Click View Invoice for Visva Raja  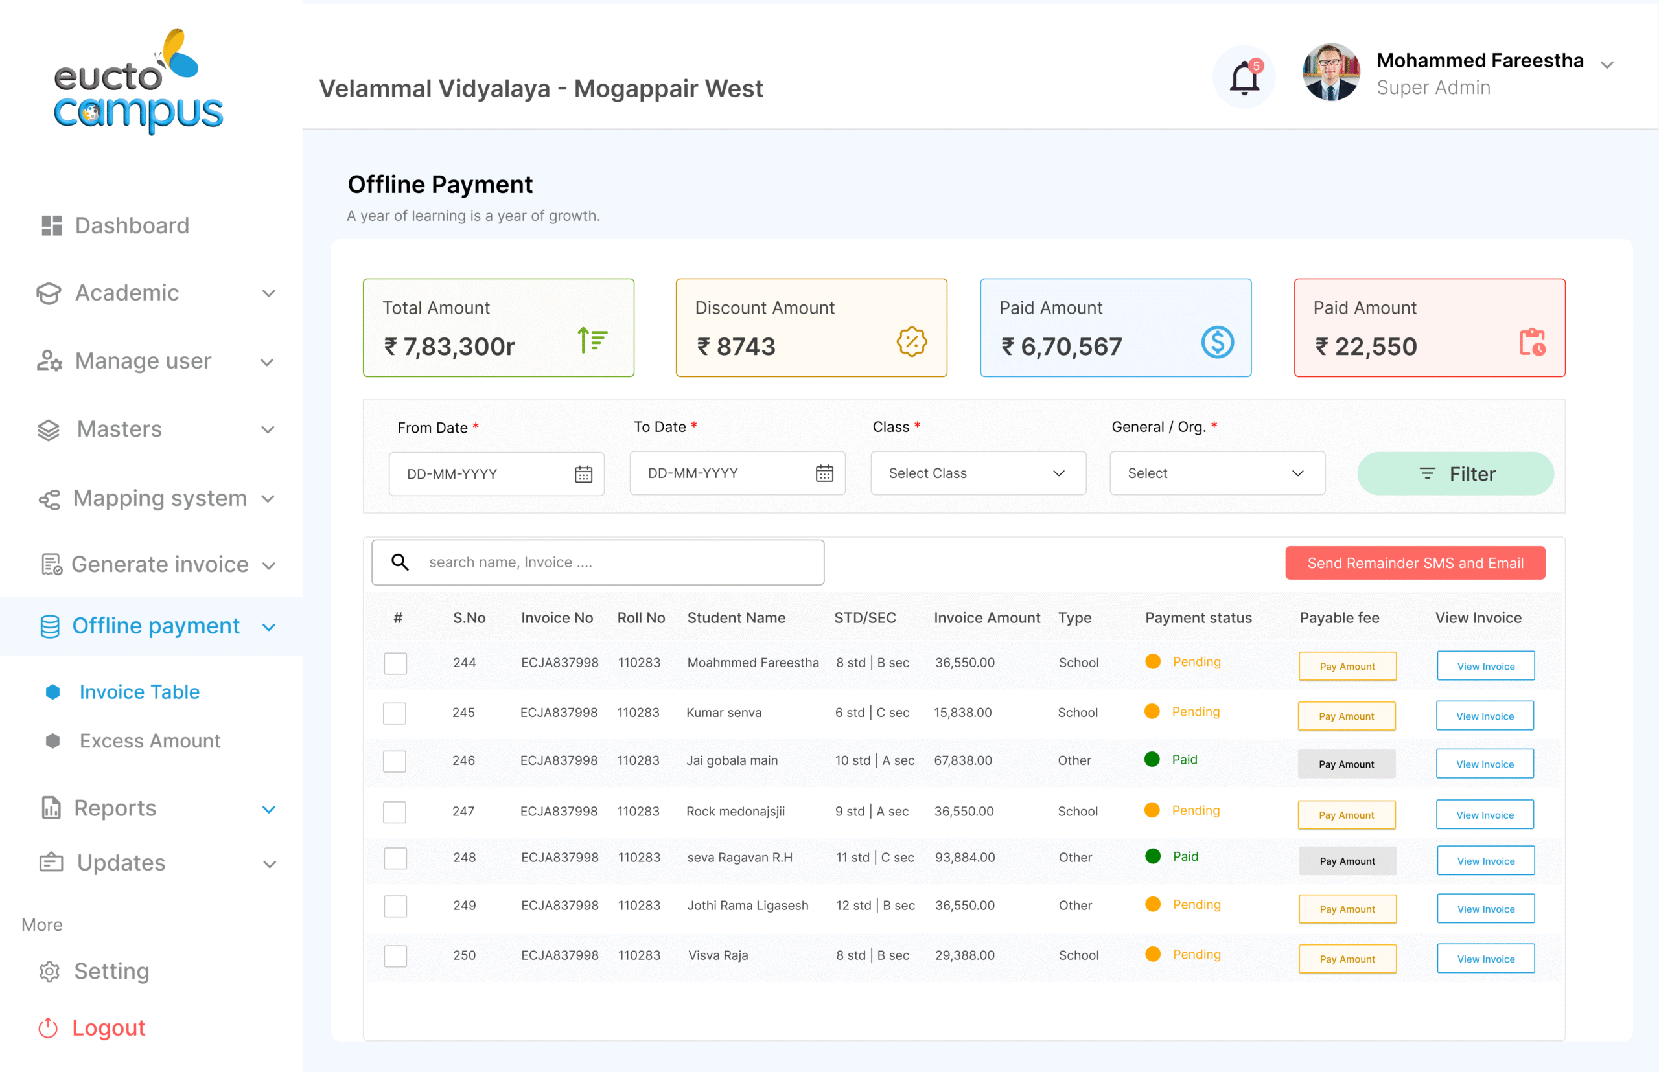pos(1485,959)
